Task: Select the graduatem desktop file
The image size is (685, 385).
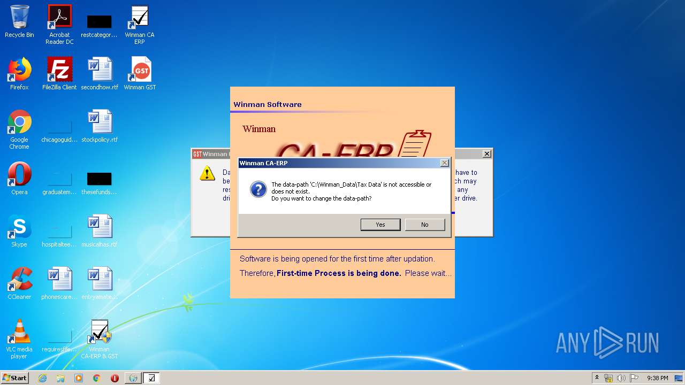Action: pos(59,183)
